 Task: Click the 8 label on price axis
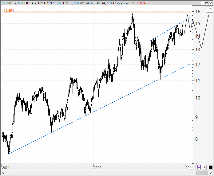(x=196, y=139)
